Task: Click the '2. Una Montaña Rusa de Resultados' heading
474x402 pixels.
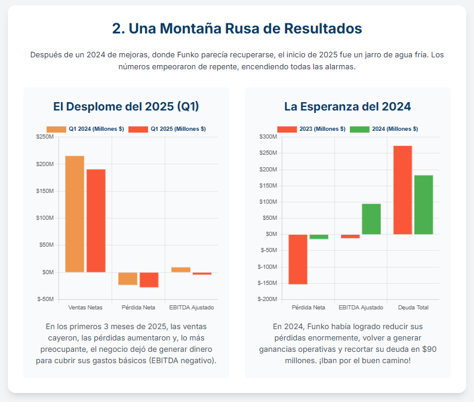Action: [x=237, y=29]
